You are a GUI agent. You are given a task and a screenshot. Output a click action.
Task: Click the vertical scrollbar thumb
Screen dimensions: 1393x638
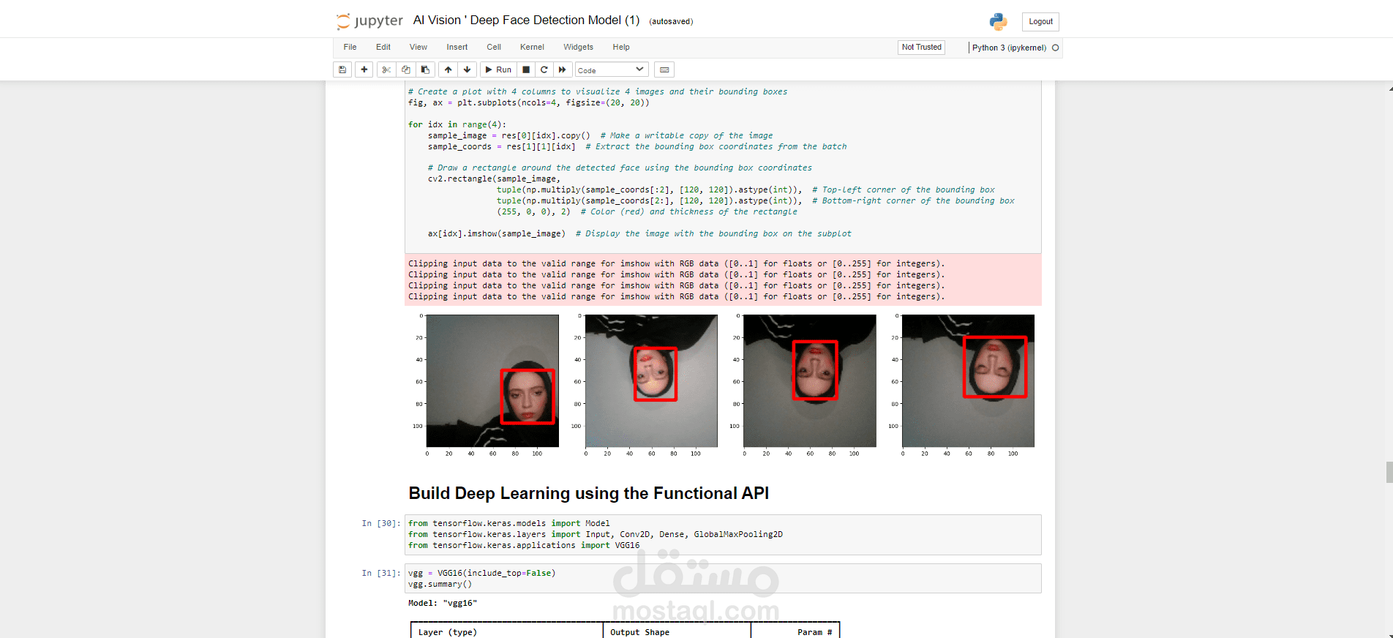[1389, 472]
